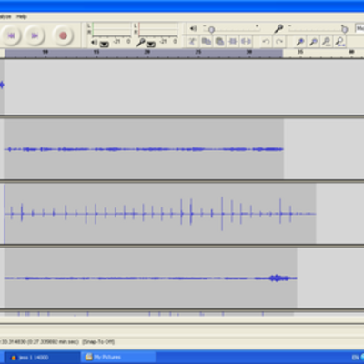Click the input volume slider knob
Screen dimensions: 364x364
pos(344,29)
